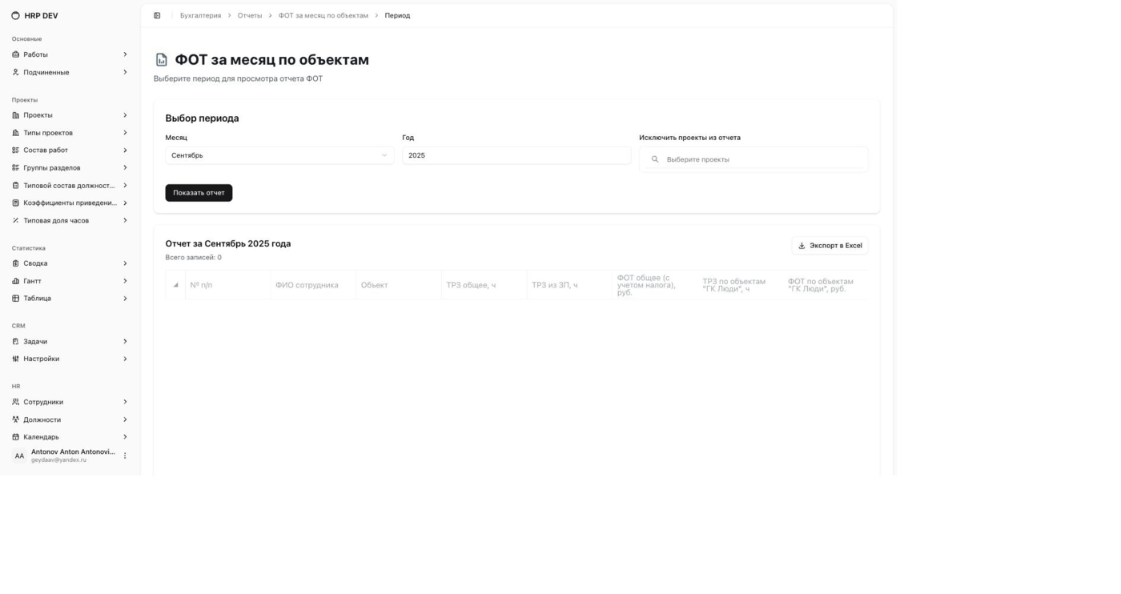
Task: Toggle the sidebar panel icon
Action: pyautogui.click(x=157, y=15)
